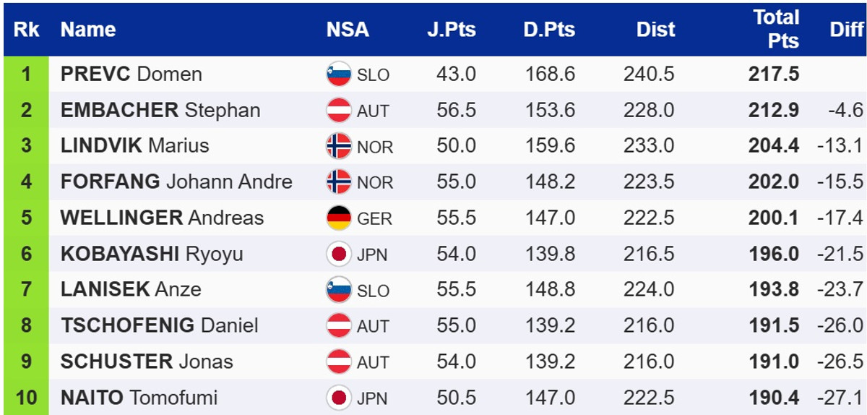Click Austria flag beside Embacher
The width and height of the screenshot is (867, 415).
pyautogui.click(x=338, y=111)
